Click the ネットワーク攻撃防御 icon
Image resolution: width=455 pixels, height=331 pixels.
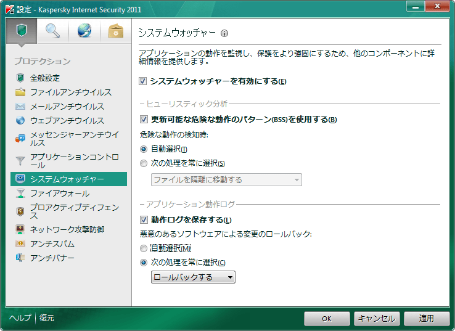[20, 229]
